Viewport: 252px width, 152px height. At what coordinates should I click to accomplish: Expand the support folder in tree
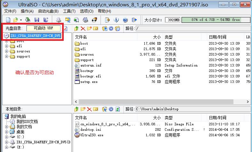tap(6, 56)
